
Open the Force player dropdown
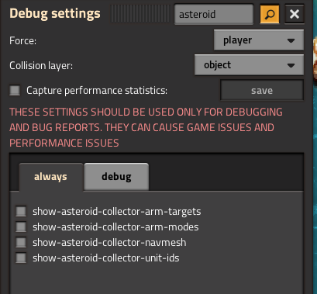(259, 40)
